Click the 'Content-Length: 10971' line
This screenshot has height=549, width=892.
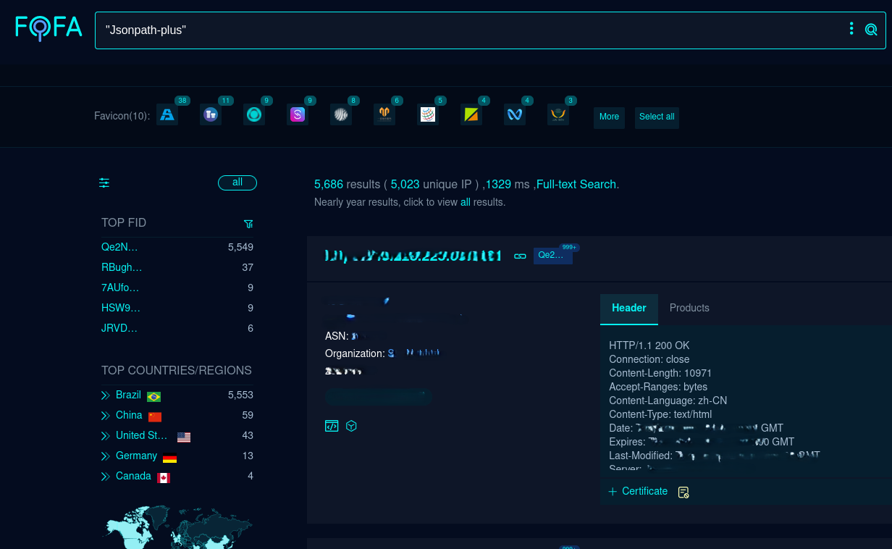(660, 373)
